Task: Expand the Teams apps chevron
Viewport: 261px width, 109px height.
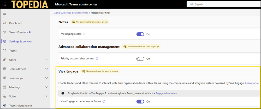Action: coord(47,78)
